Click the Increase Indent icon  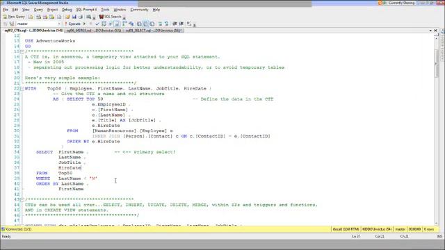[x=181, y=24]
